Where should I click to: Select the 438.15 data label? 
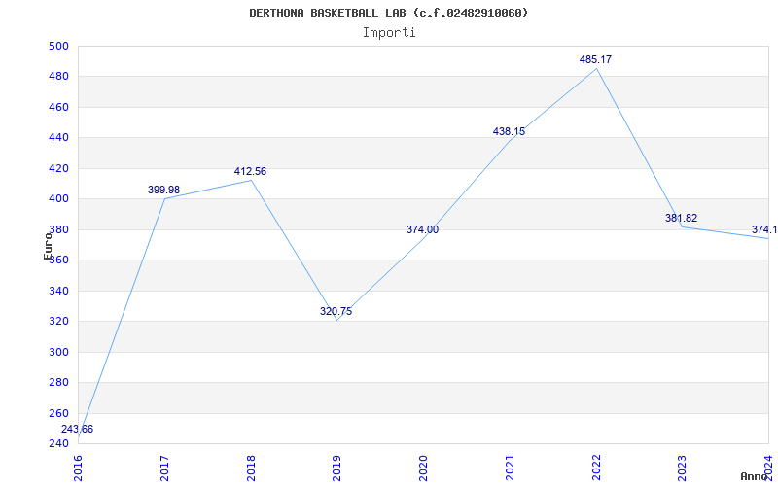[509, 131]
